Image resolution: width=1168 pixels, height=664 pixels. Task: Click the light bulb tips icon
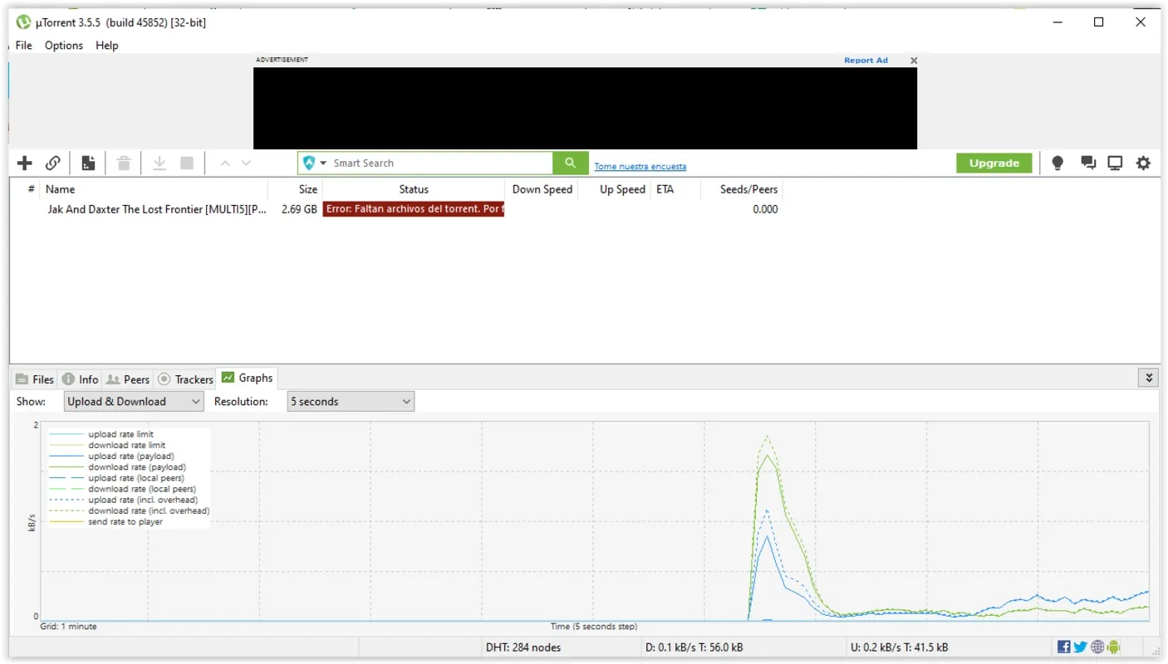(1058, 164)
